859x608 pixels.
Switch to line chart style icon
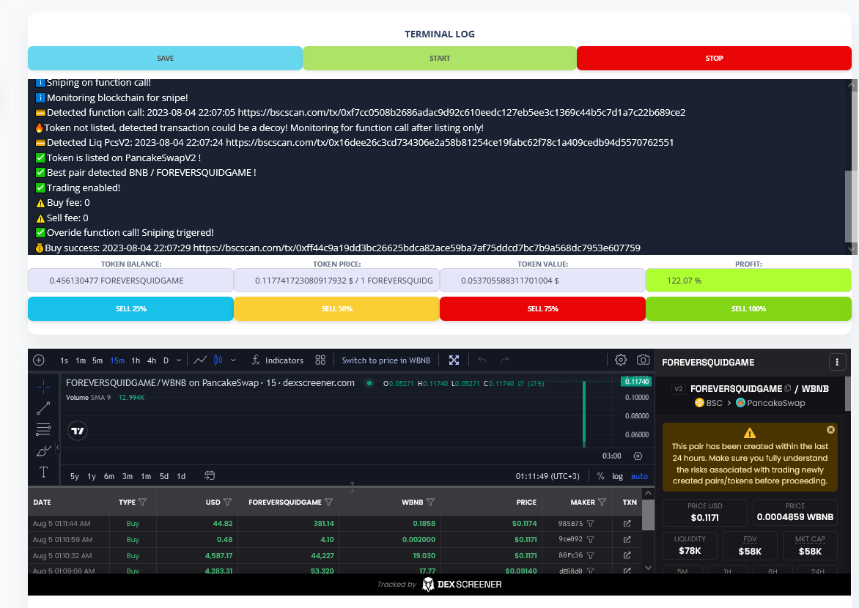tap(200, 360)
